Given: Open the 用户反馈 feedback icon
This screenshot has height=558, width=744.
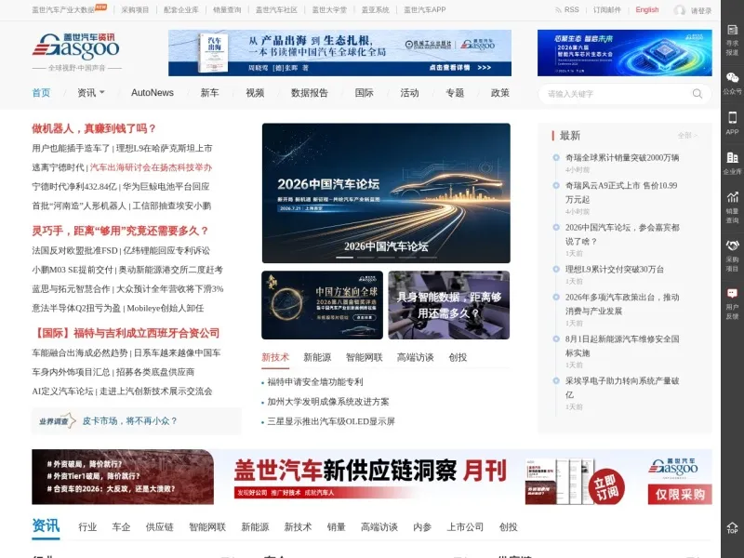Looking at the screenshot, I should [732, 293].
